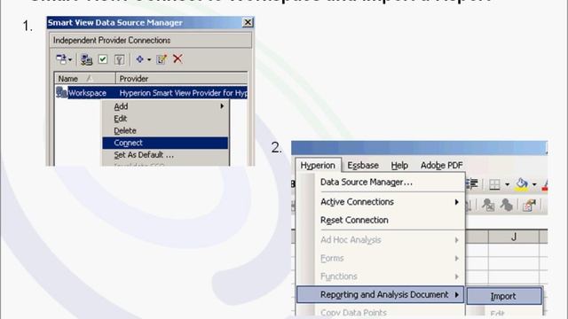Image resolution: width=568 pixels, height=319 pixels.
Task: Open the Active Connections submenu
Action: [381, 202]
